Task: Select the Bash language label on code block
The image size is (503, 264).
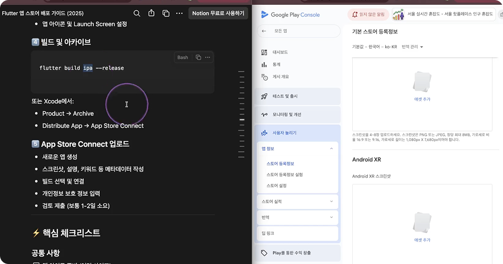Action: (x=183, y=57)
